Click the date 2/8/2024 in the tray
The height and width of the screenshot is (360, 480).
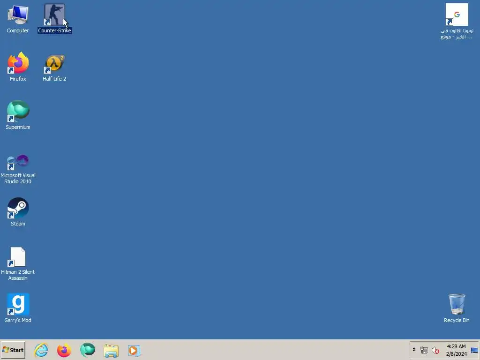pos(456,354)
